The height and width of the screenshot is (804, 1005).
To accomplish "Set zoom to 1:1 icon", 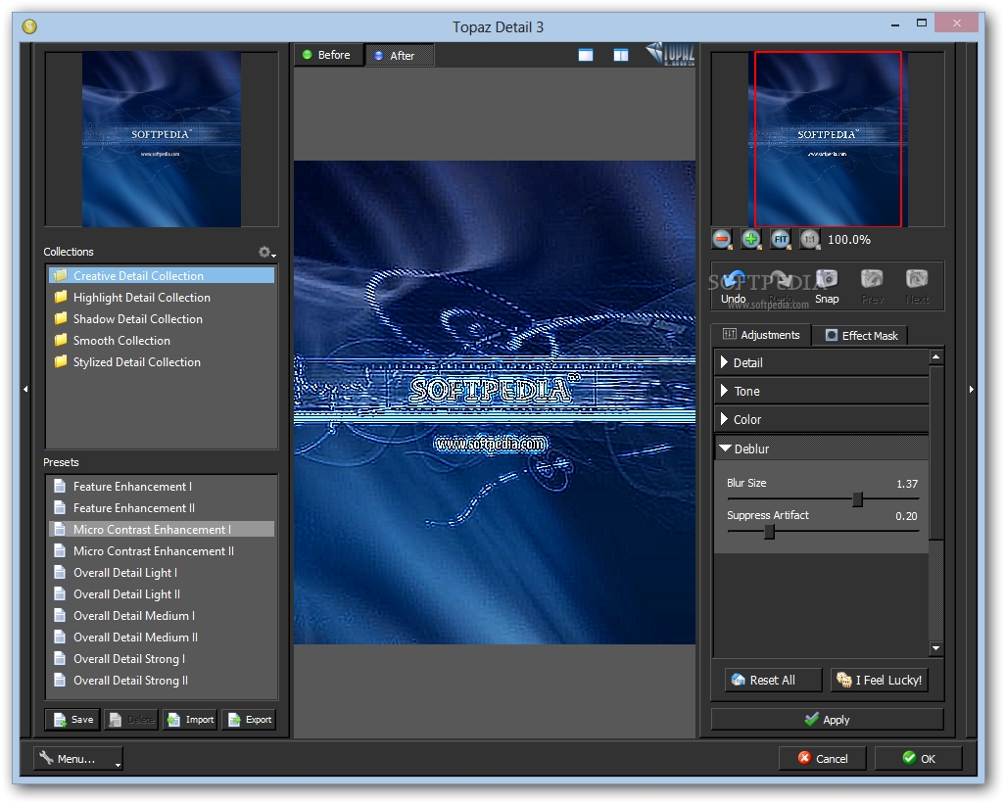I will [809, 240].
